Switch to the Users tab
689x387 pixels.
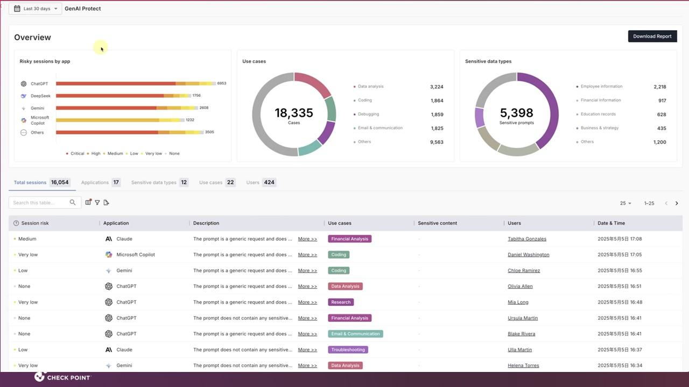[261, 182]
